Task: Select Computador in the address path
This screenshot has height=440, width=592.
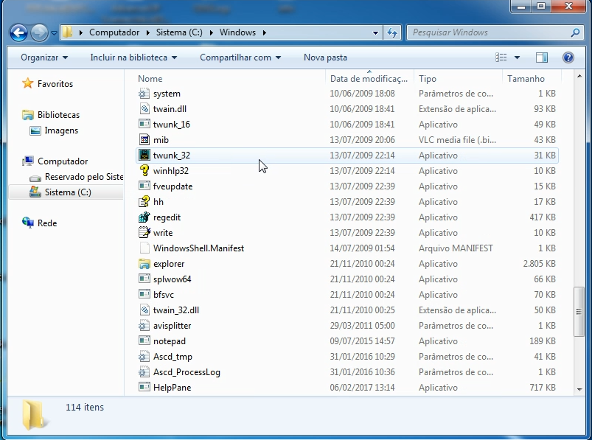Action: 114,32
